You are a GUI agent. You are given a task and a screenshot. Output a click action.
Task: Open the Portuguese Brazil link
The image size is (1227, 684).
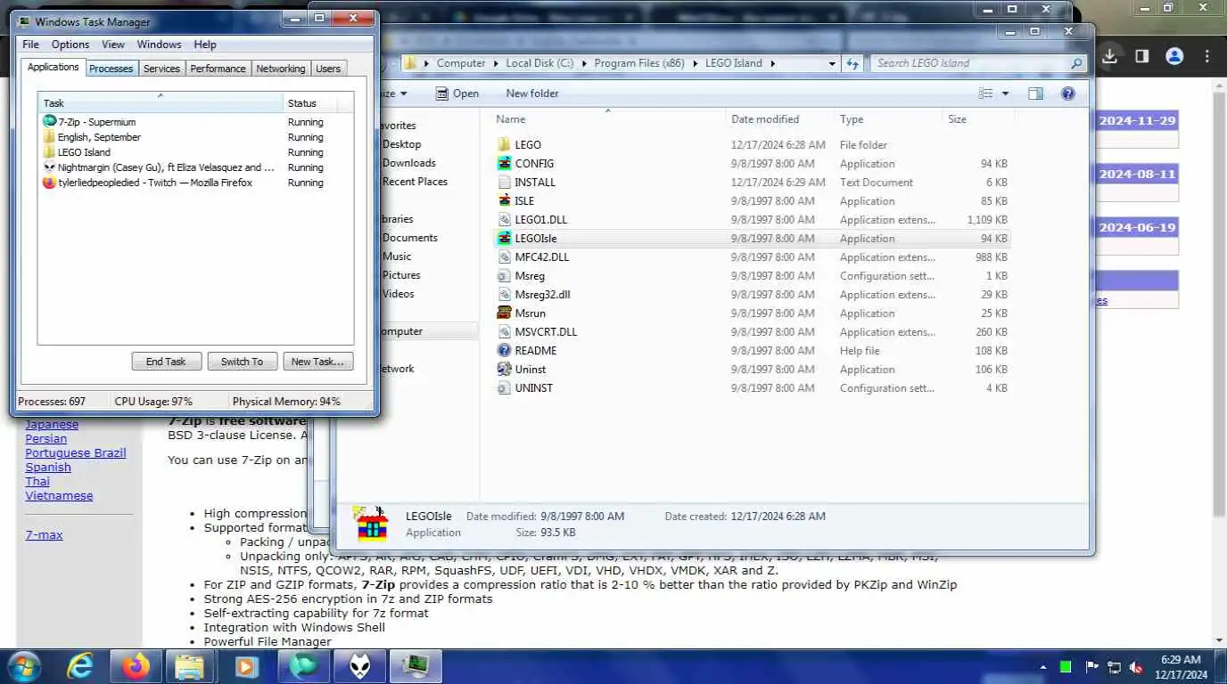(76, 452)
